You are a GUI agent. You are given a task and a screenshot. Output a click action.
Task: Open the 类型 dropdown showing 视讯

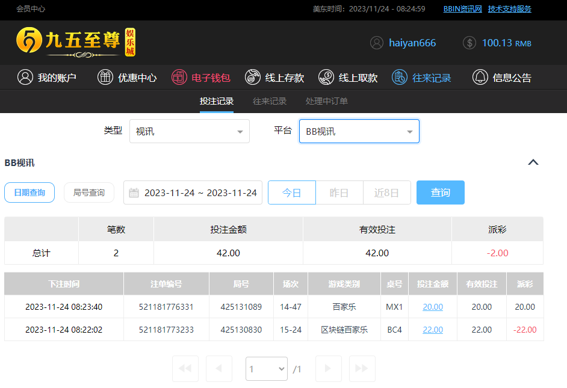[189, 131]
